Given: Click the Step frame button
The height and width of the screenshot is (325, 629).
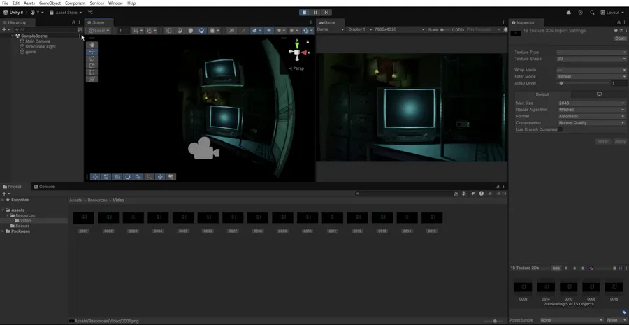Looking at the screenshot, I should 326,13.
